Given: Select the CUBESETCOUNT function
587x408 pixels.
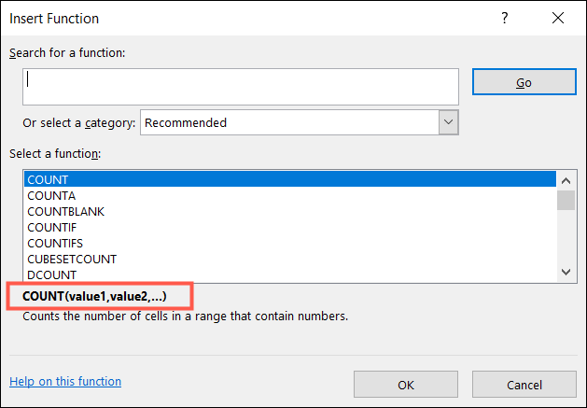Looking at the screenshot, I should tap(71, 259).
